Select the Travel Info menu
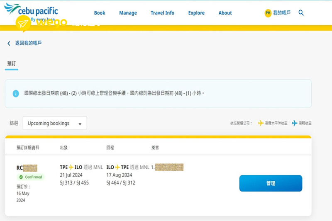Screen dimensions: 332x221 coord(162,13)
